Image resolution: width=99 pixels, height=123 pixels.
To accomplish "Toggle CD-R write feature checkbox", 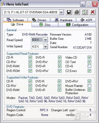I will click(30, 81).
